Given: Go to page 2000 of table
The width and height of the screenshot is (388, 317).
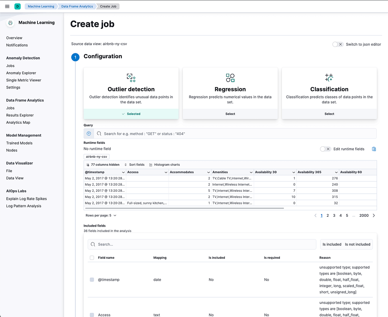Looking at the screenshot, I should (364, 216).
